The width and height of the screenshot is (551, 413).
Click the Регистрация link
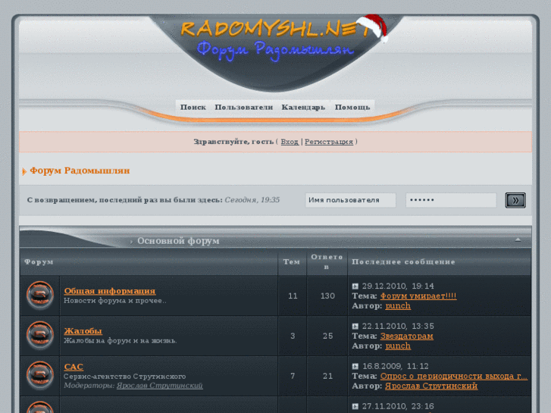pyautogui.click(x=329, y=142)
